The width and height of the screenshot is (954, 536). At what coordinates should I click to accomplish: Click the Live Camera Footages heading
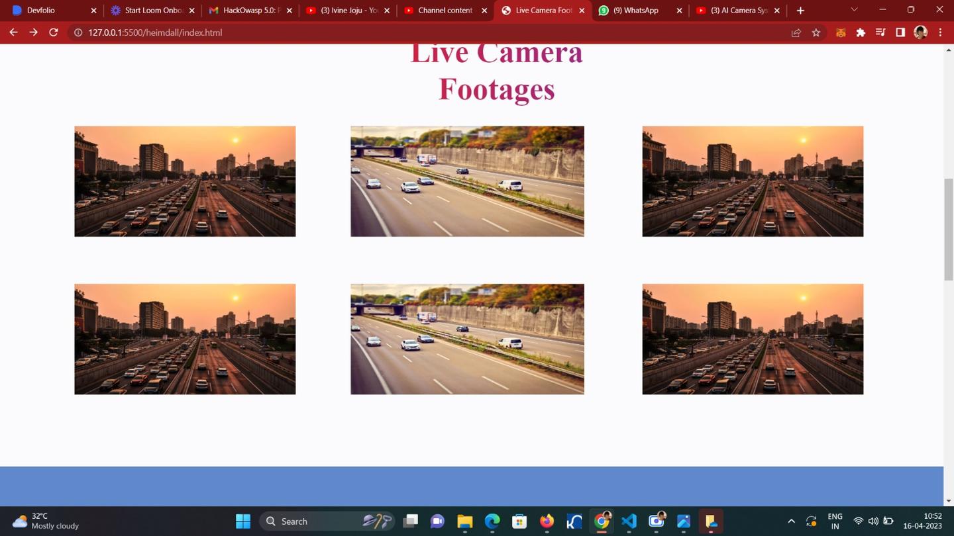coord(496,73)
